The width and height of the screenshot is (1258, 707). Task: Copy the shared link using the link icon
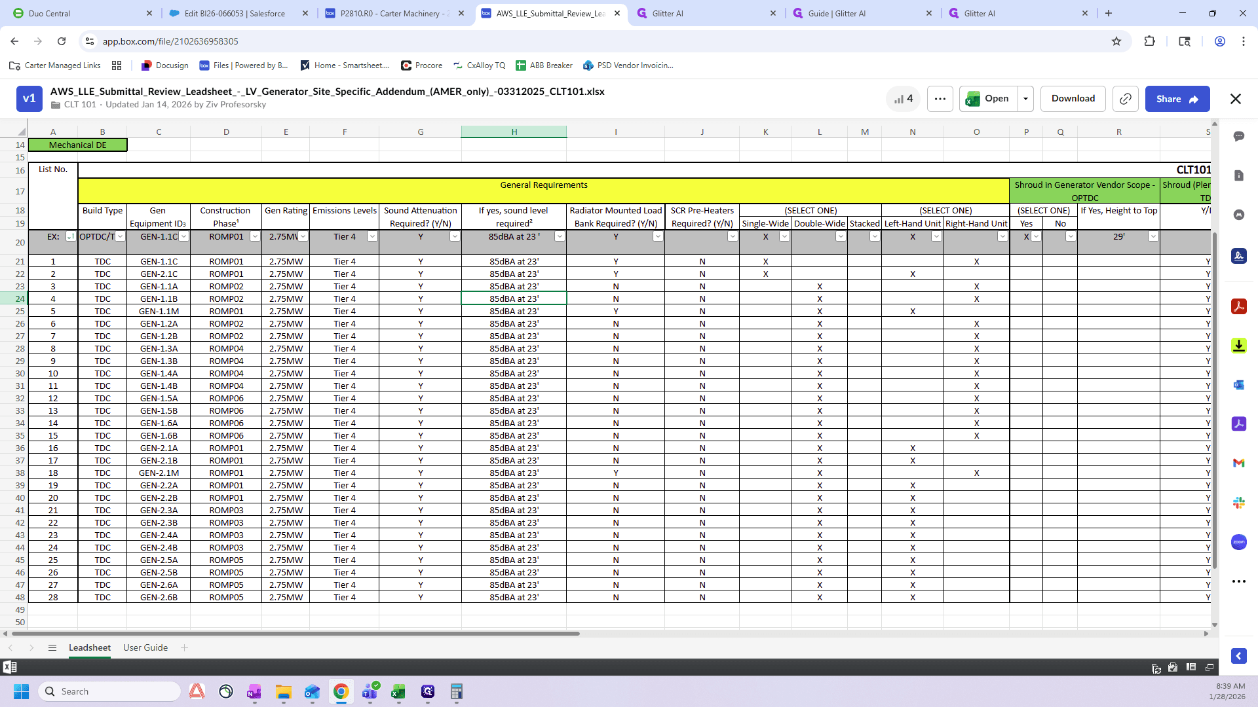click(x=1125, y=99)
